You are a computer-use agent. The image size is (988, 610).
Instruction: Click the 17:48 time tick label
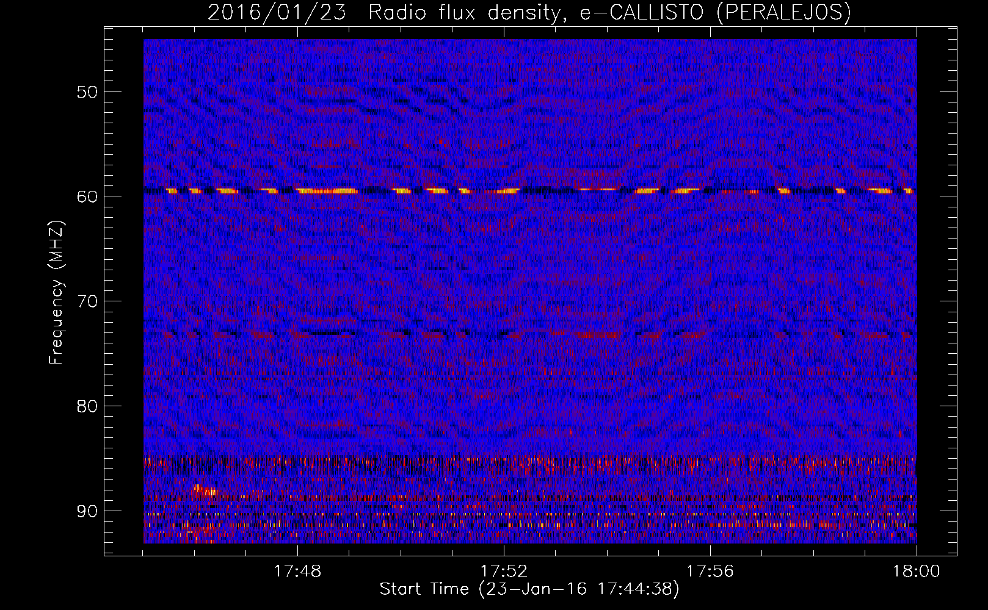point(297,572)
